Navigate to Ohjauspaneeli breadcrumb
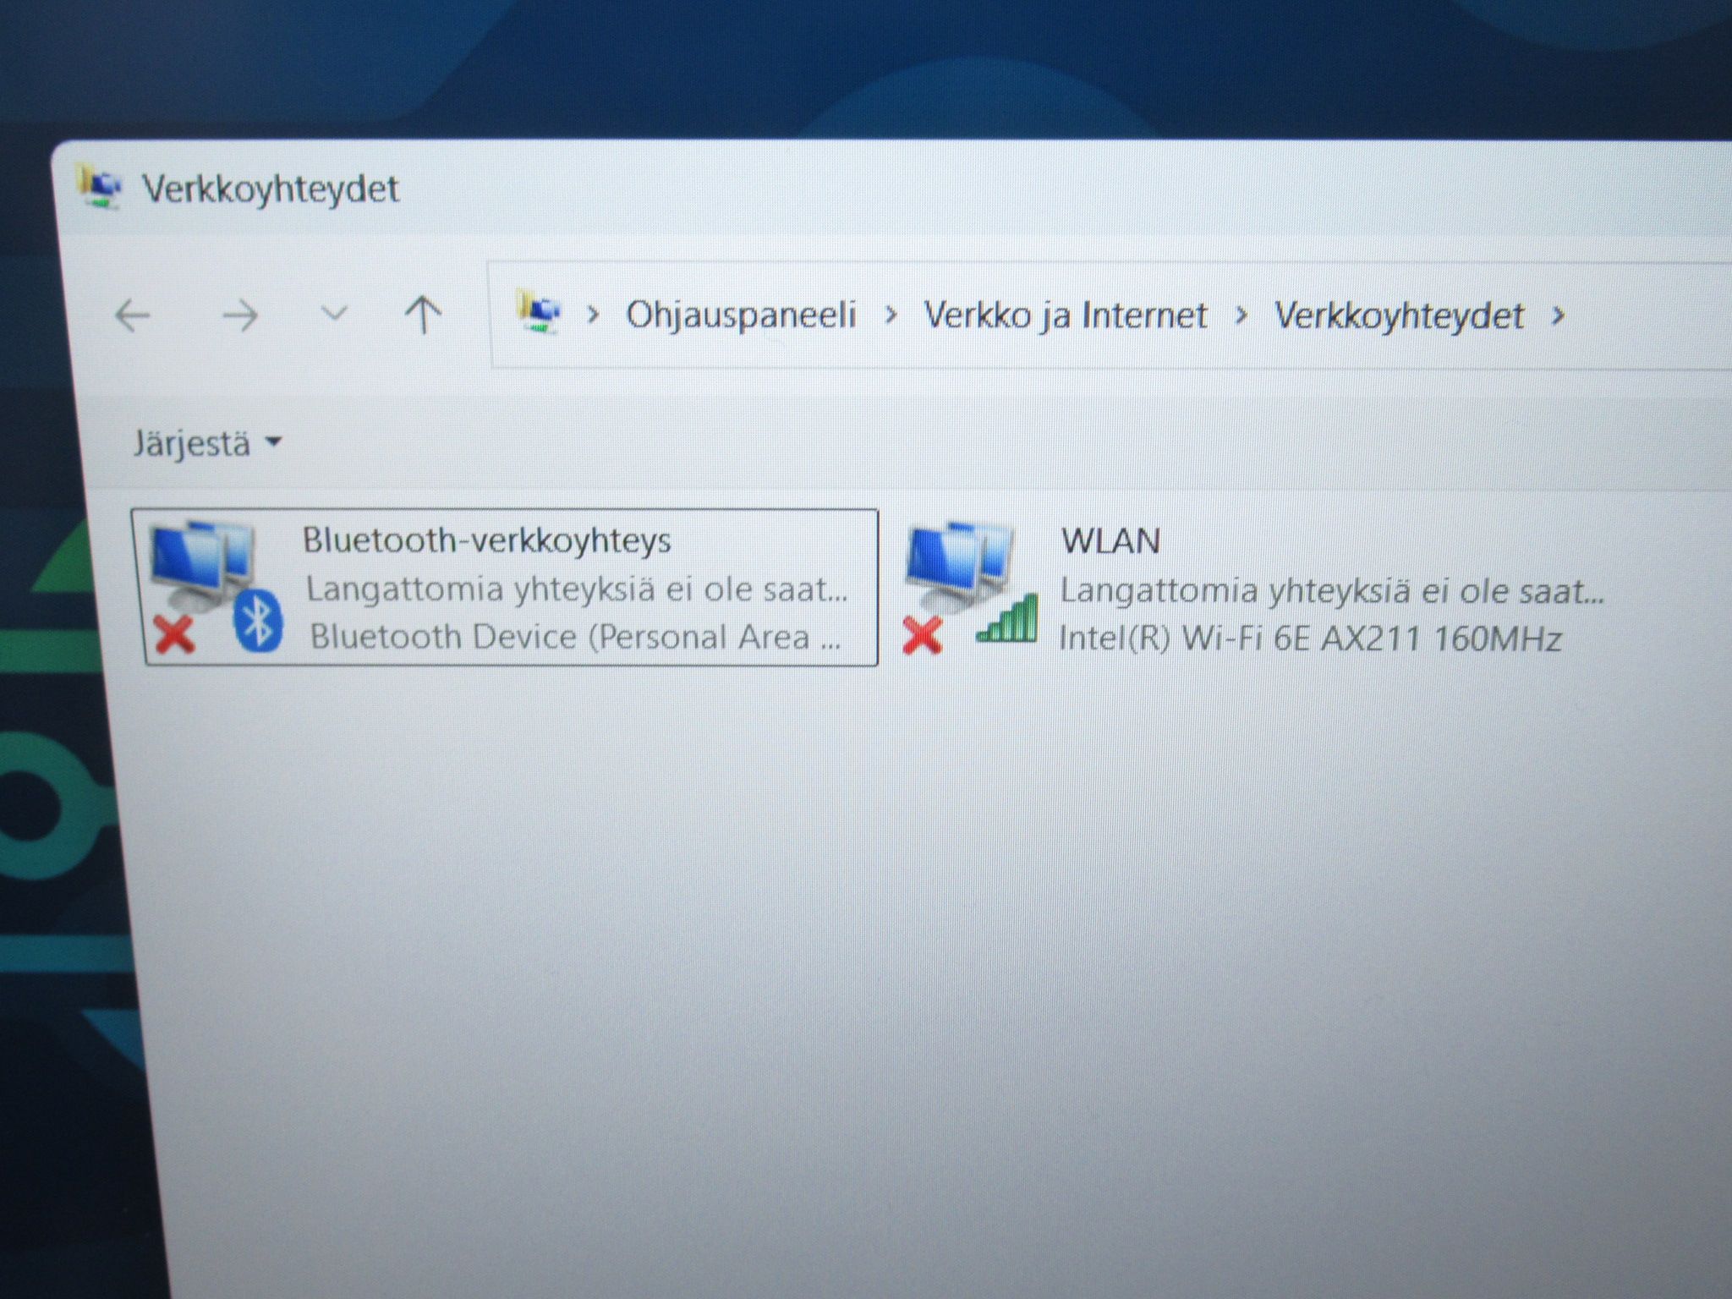This screenshot has height=1299, width=1732. [741, 315]
